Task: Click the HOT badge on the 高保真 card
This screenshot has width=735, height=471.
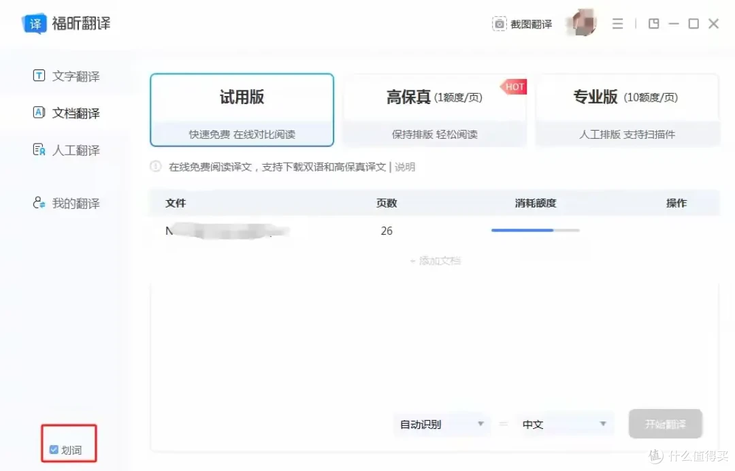Action: 513,86
